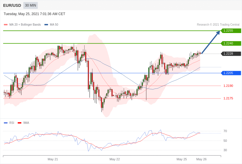The height and width of the screenshot is (164, 242).
Task: Click the RSI 30 level label
Action: 225,150
